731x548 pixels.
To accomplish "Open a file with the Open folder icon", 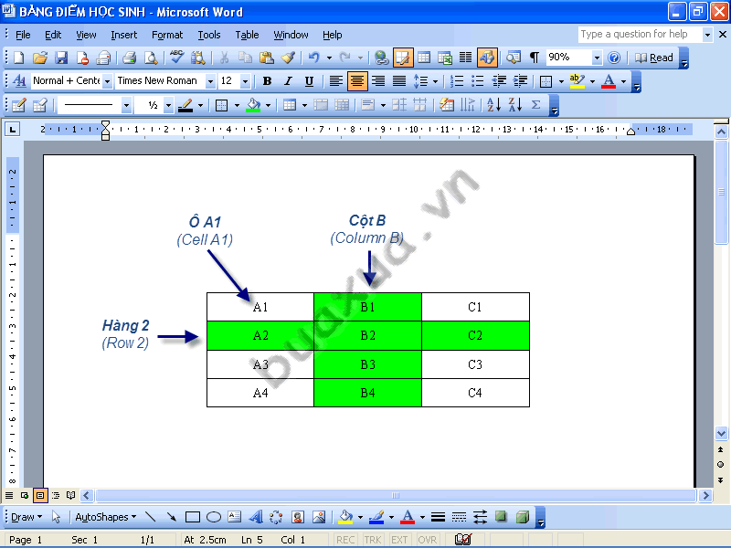I will pyautogui.click(x=40, y=58).
